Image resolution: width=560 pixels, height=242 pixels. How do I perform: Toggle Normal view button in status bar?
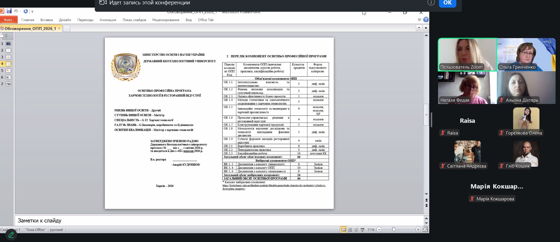coord(343,230)
